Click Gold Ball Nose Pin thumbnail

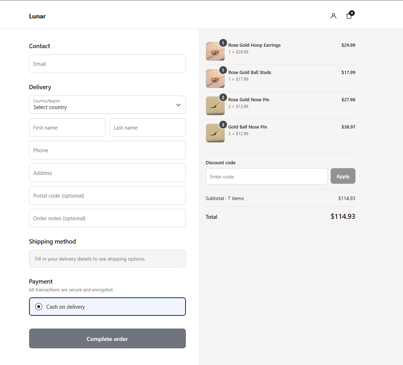pos(215,133)
